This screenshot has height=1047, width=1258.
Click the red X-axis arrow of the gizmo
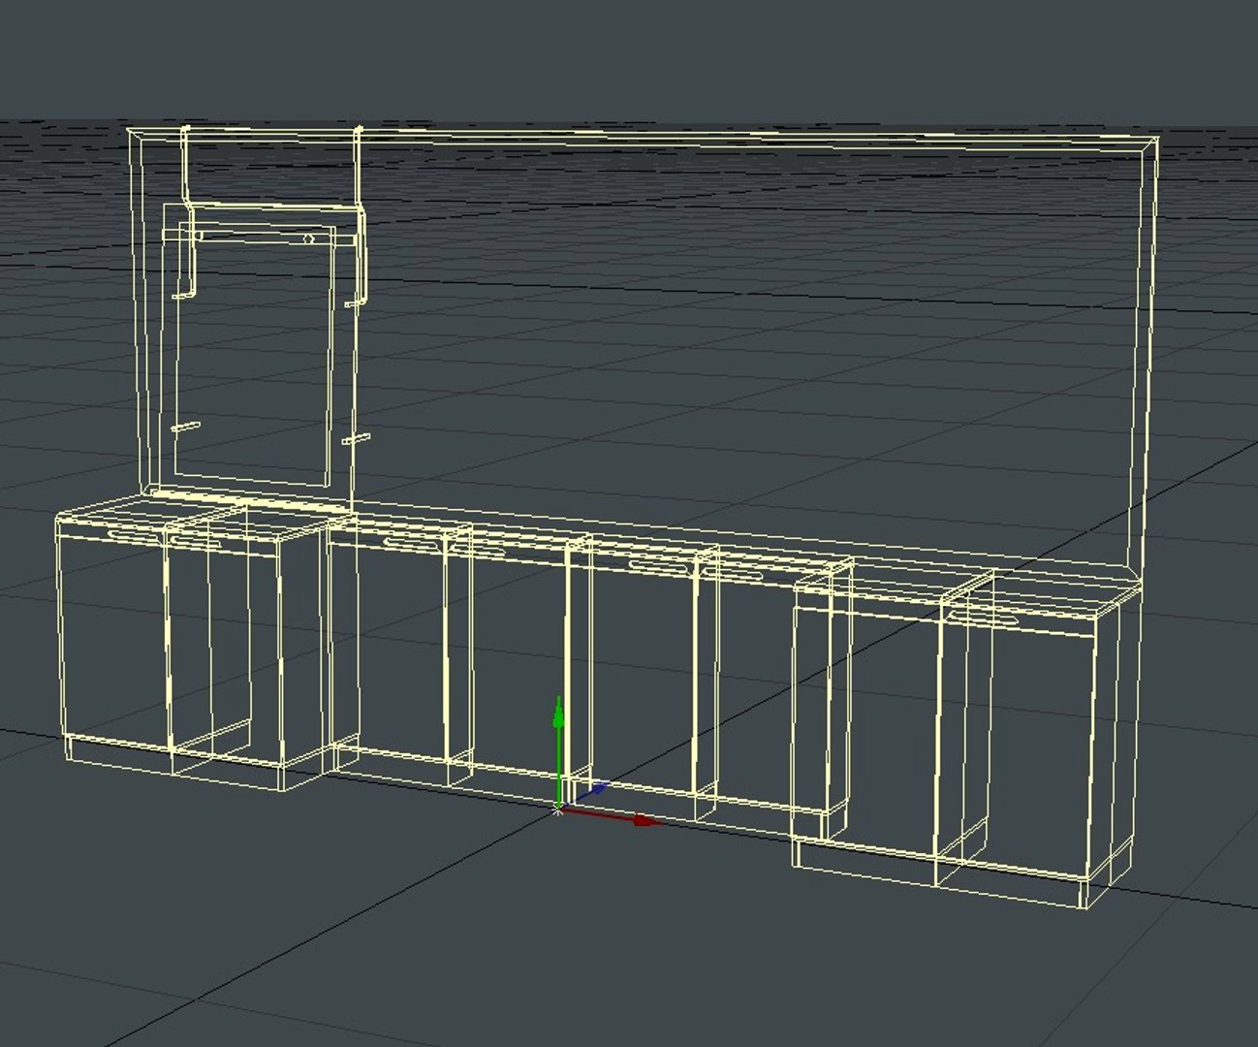pos(646,820)
